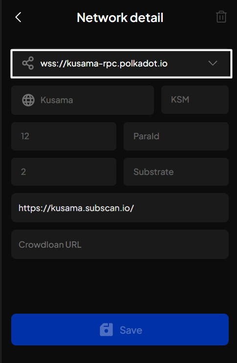237x363 pixels.
Task: Edit the https://kusama.subscan.io/ explorer field
Action: tap(120, 208)
